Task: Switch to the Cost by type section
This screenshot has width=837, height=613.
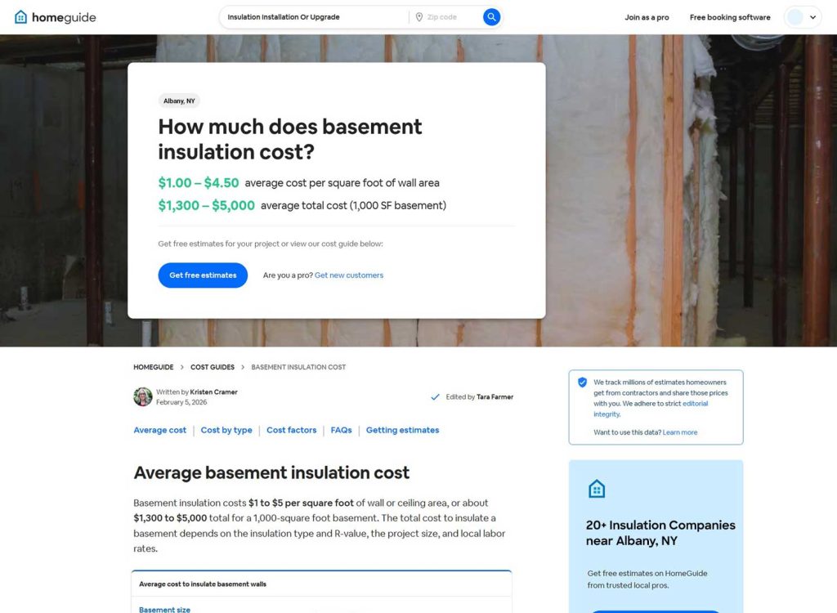Action: [x=226, y=429]
